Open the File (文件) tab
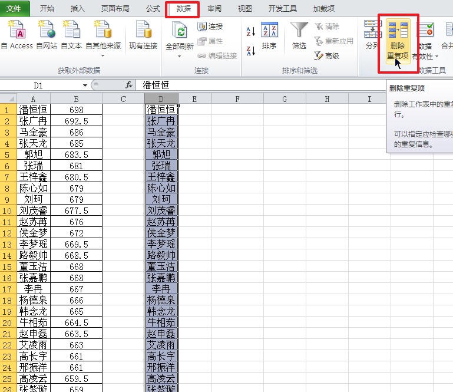453x392 pixels. pos(14,8)
